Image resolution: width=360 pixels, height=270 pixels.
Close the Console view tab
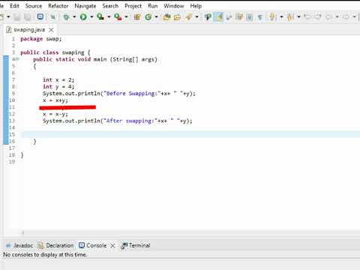[112, 245]
